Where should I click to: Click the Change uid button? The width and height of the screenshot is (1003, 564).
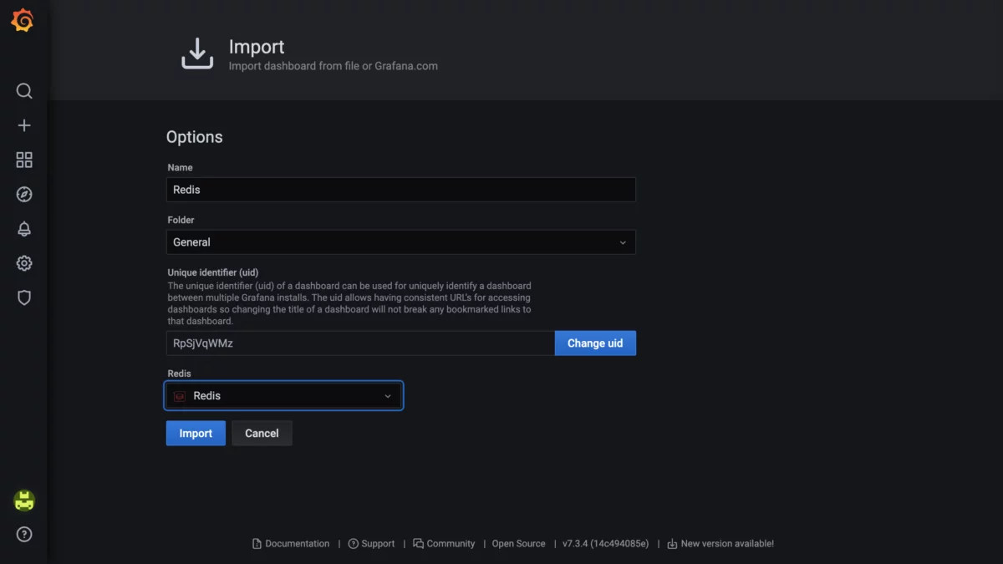click(595, 343)
